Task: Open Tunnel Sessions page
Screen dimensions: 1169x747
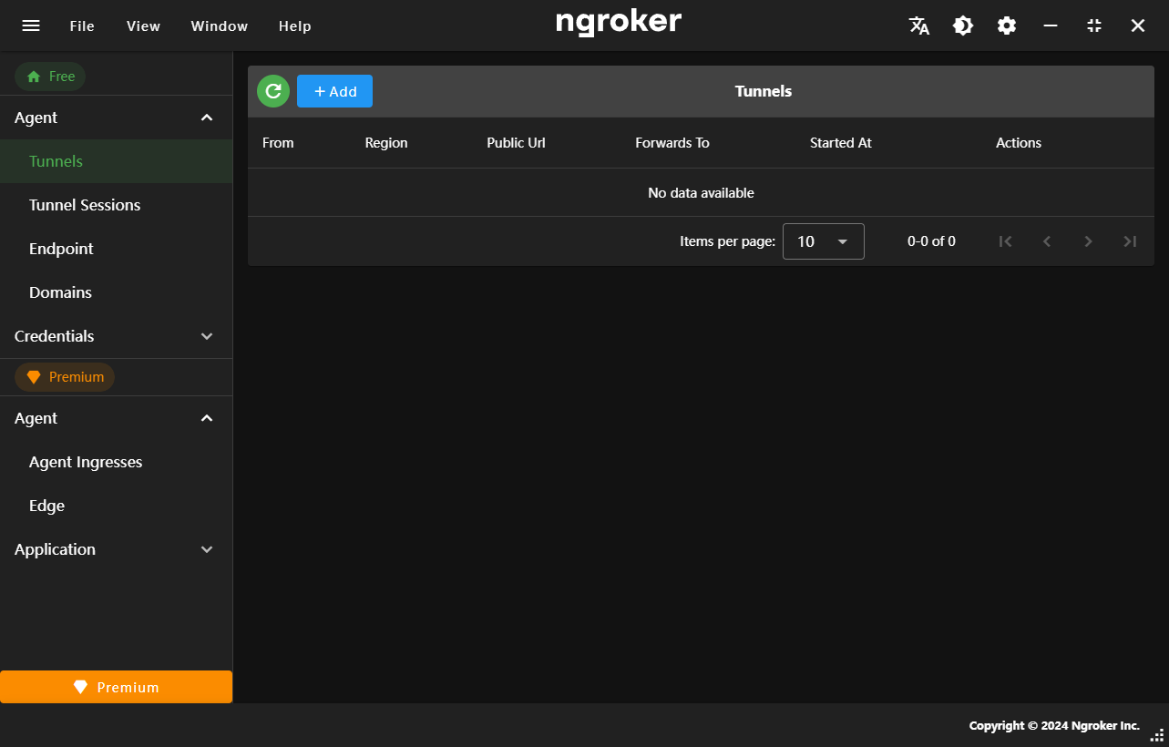Action: 117,205
